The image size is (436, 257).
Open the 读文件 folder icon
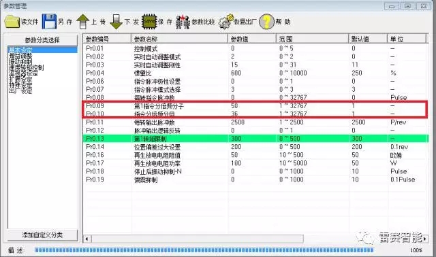click(12, 22)
